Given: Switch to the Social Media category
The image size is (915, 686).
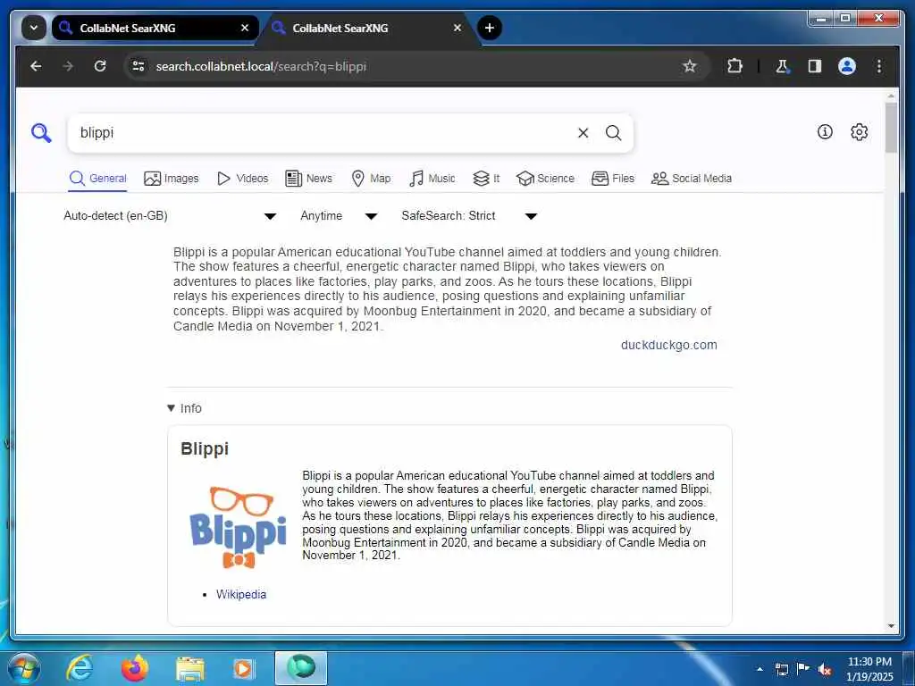Looking at the screenshot, I should click(692, 179).
